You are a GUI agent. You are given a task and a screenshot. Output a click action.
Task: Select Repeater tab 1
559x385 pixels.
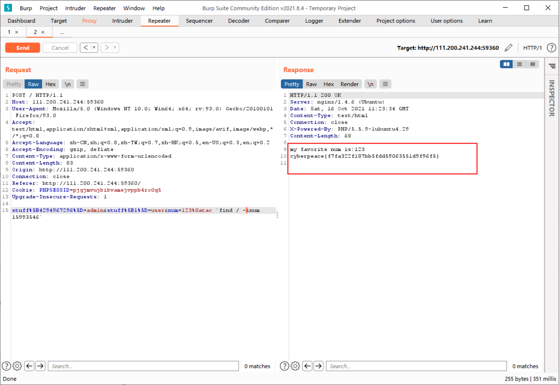pyautogui.click(x=9, y=32)
